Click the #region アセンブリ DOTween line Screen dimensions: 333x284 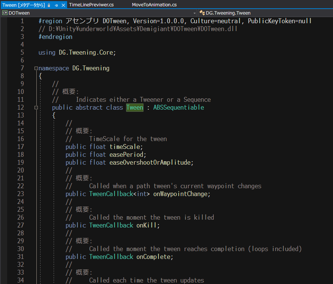point(175,21)
